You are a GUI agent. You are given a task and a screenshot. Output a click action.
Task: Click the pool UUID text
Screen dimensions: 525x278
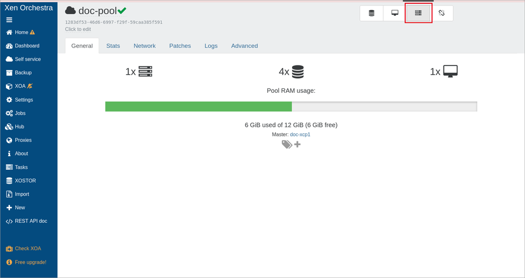point(114,22)
